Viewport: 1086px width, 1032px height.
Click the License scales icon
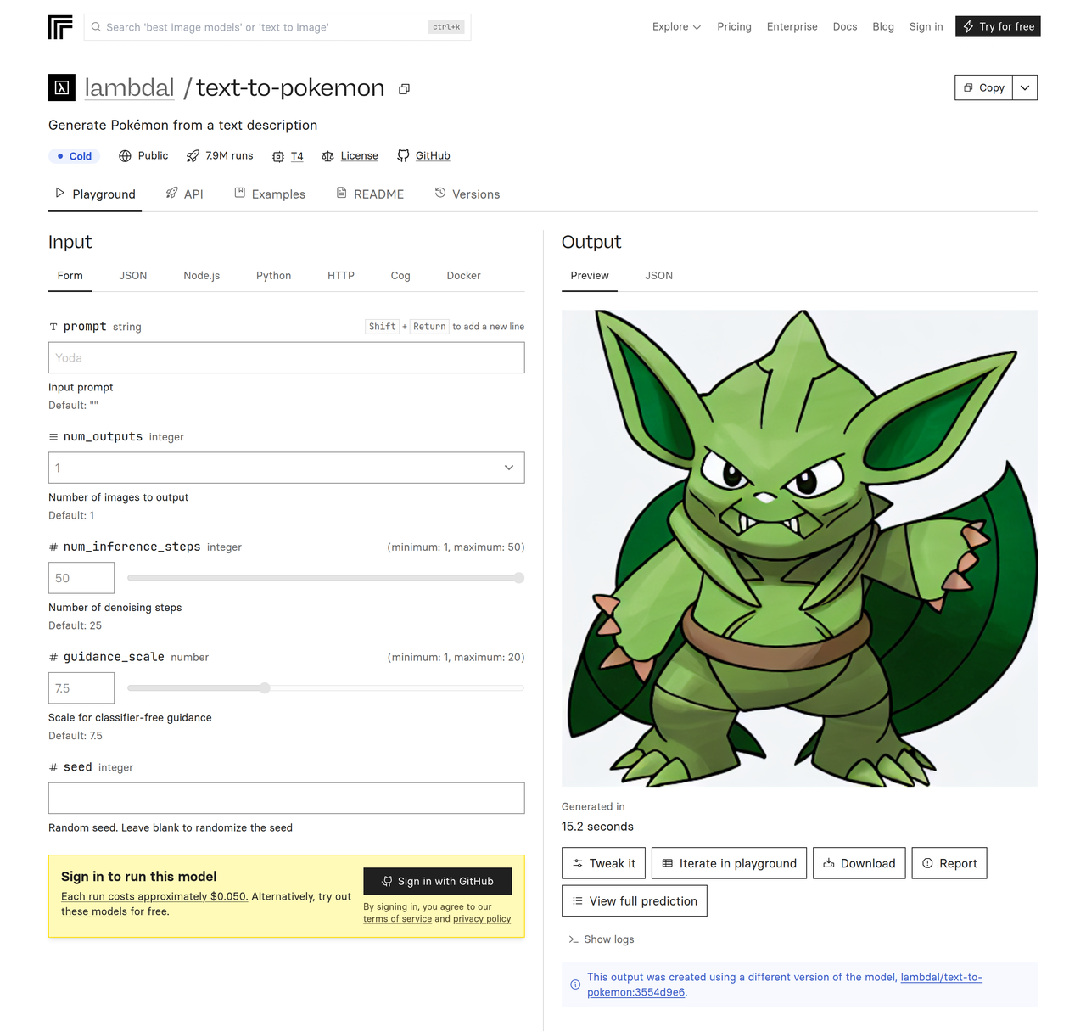click(328, 156)
